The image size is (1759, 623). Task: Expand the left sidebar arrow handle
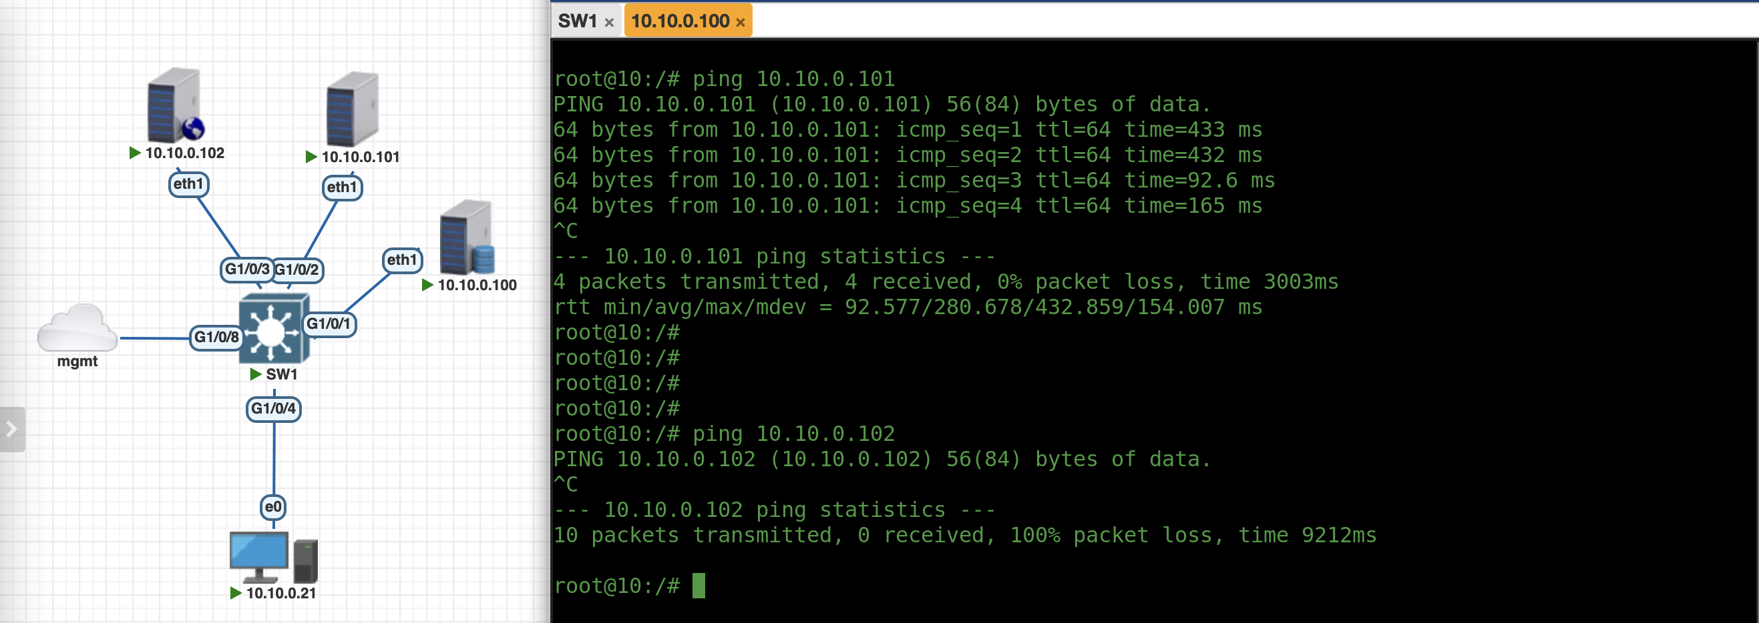[x=11, y=429]
